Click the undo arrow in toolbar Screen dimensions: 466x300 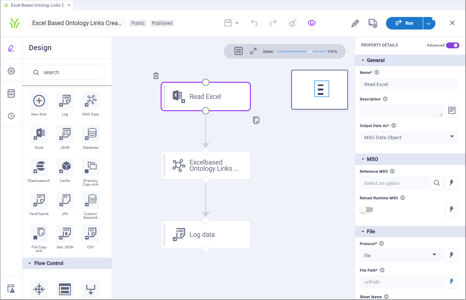(x=254, y=23)
